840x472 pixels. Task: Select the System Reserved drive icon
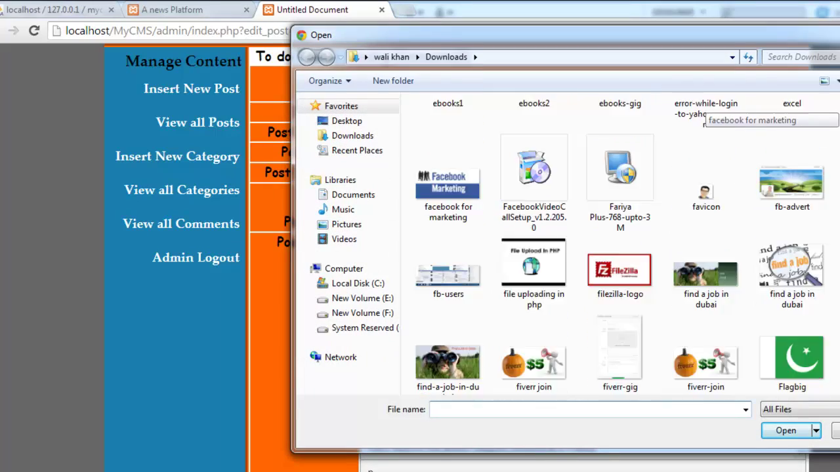[x=322, y=328]
